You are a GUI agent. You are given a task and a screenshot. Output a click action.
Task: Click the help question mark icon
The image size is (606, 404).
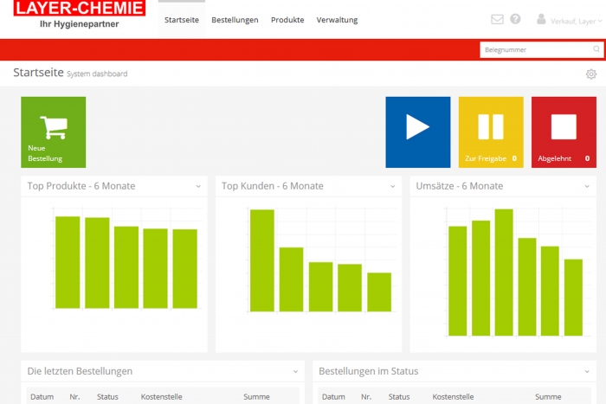tap(516, 19)
